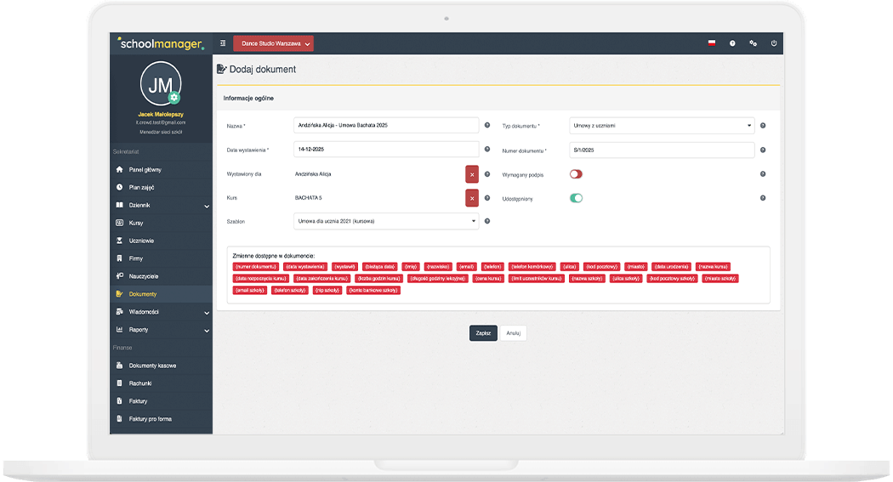This screenshot has width=893, height=482.
Task: Go to Uczniowie in the sidebar
Action: 141,241
